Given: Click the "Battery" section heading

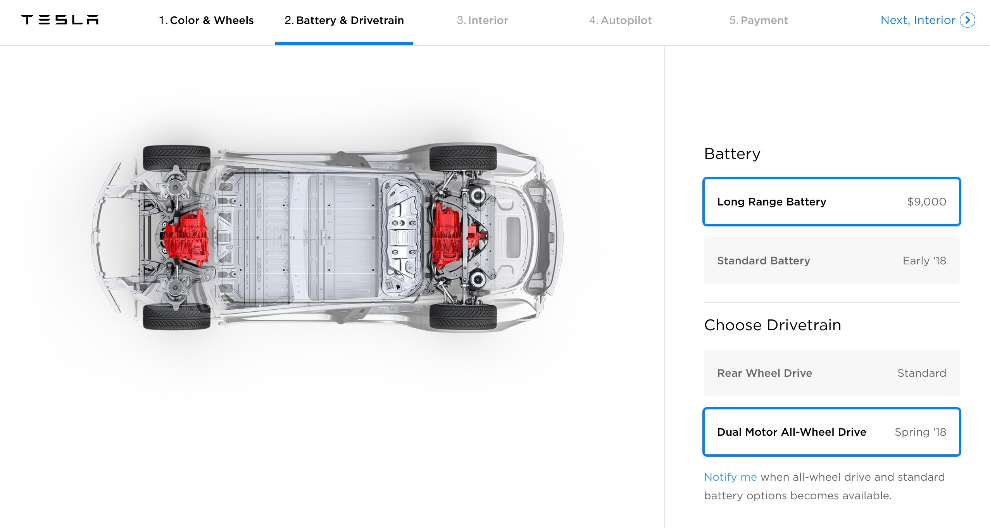Looking at the screenshot, I should 732,154.
